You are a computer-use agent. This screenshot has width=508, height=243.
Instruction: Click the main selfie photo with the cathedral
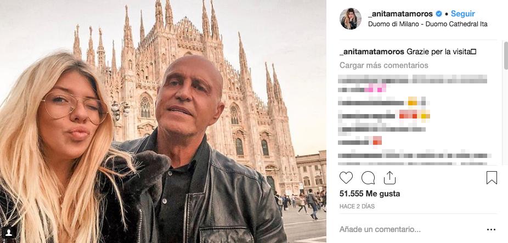click(x=163, y=122)
